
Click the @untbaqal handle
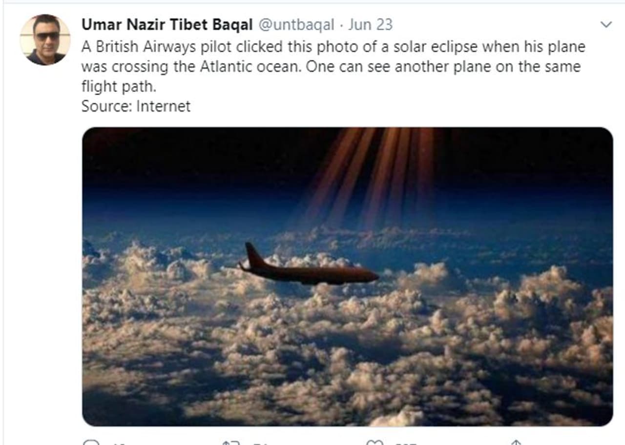pos(296,24)
